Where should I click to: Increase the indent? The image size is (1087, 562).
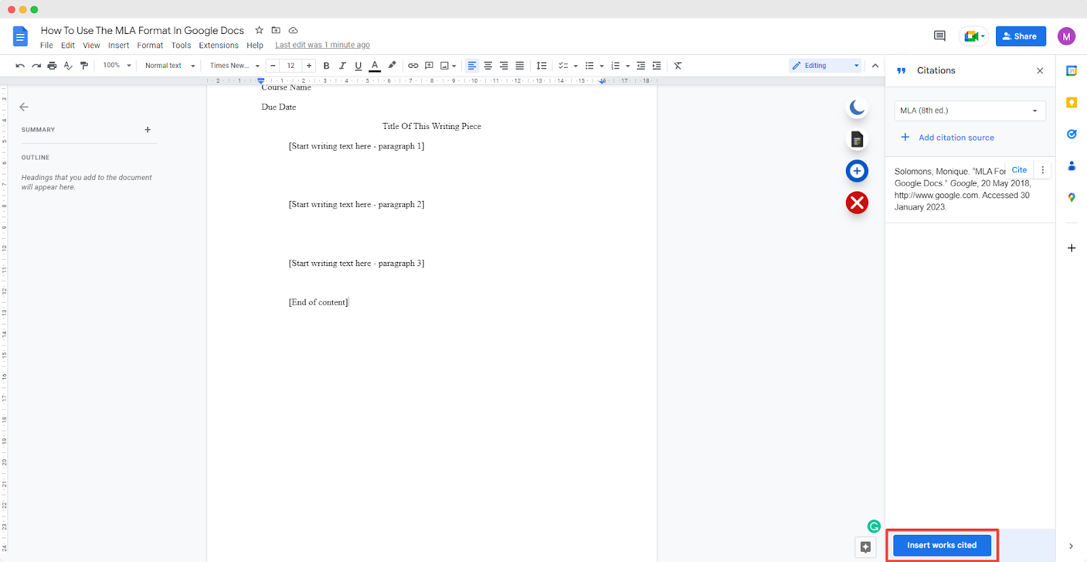pyautogui.click(x=656, y=66)
